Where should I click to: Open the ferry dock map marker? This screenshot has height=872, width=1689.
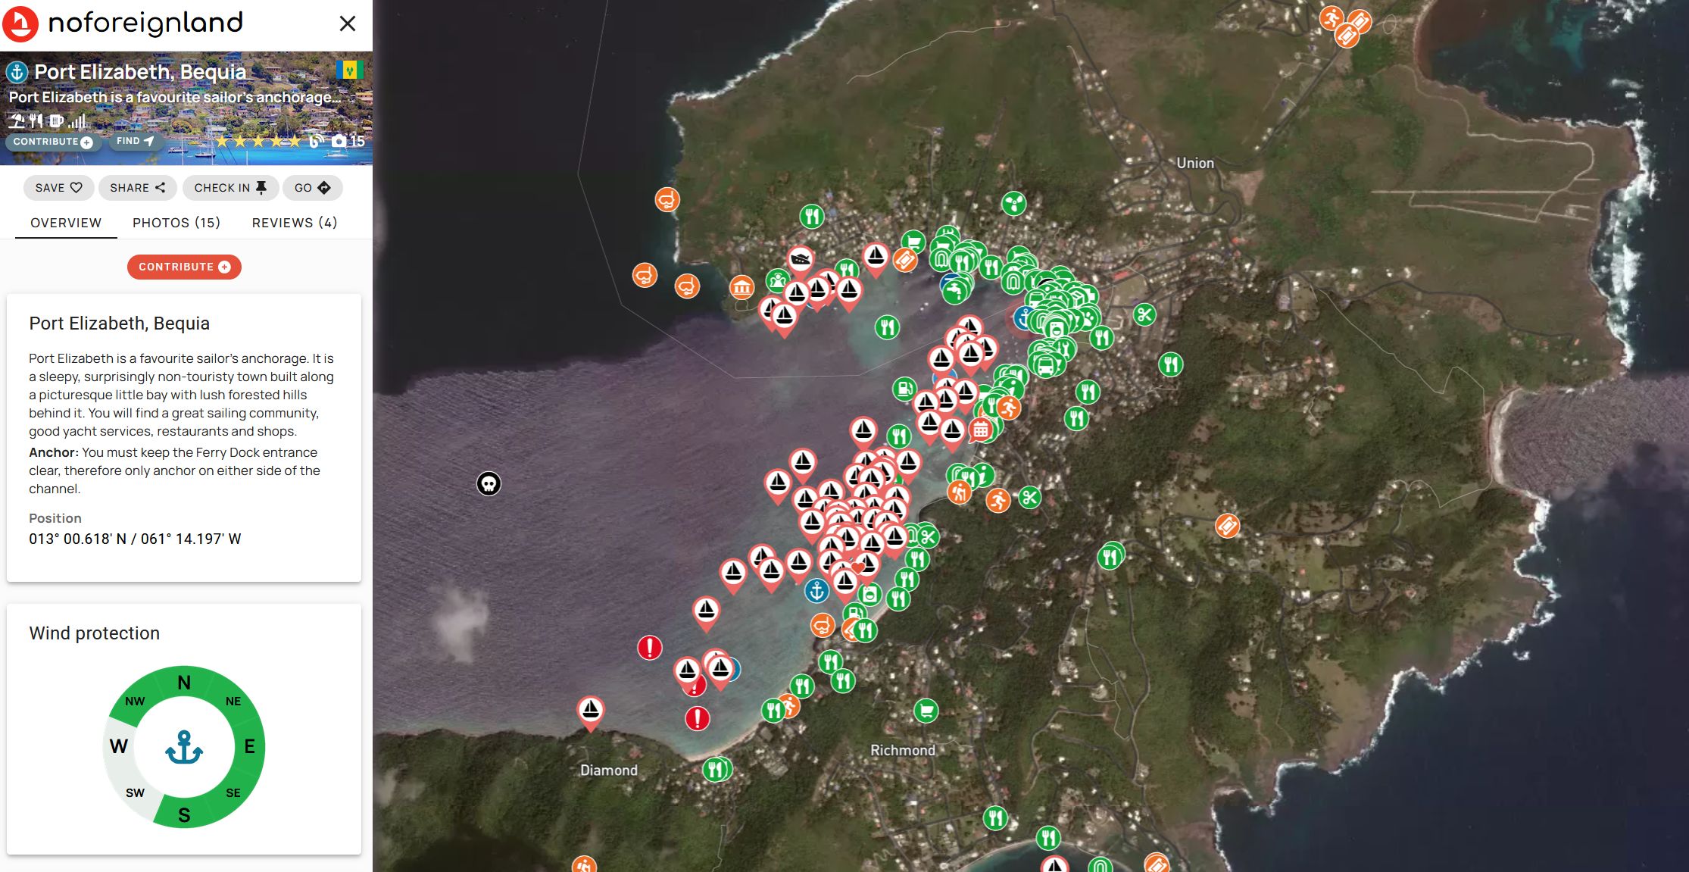pos(801,260)
